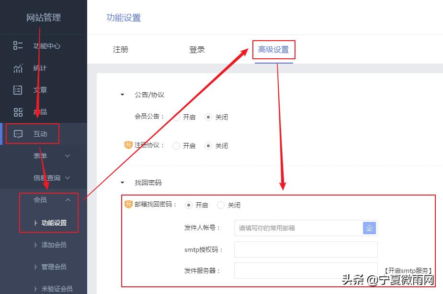The image size is (443, 294).
Task: Switch to the 登录 tab
Action: click(x=197, y=49)
